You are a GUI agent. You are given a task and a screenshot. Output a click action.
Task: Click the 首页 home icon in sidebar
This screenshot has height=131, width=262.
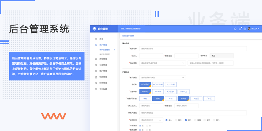click(96, 39)
